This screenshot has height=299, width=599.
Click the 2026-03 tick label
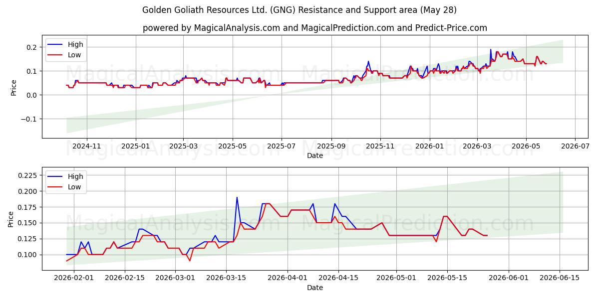(x=477, y=146)
